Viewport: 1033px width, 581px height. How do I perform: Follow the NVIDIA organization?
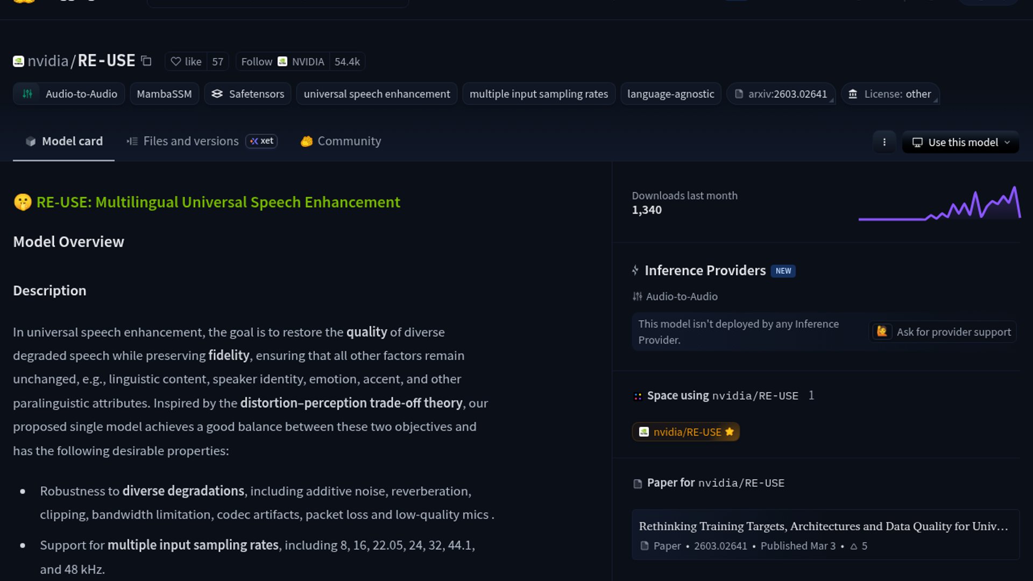[x=257, y=61]
